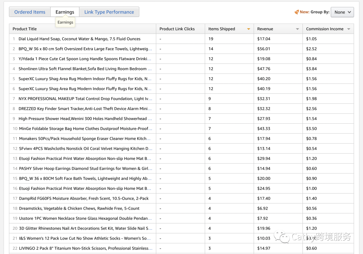Screen dimensions: 363x254
Task: Sort by Commission Income arrow
Action: click(x=349, y=29)
